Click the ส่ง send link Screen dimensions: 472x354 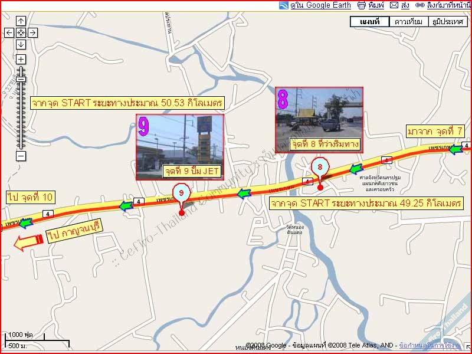tap(405, 5)
